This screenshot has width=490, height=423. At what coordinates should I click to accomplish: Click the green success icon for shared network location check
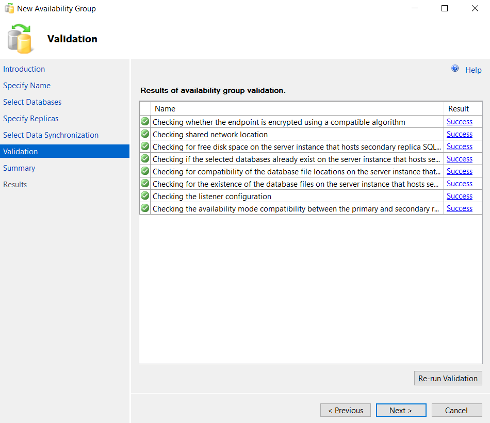pos(145,134)
